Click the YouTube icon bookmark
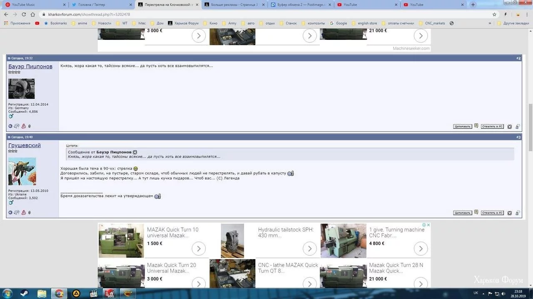This screenshot has width=533, height=299. tap(37, 23)
